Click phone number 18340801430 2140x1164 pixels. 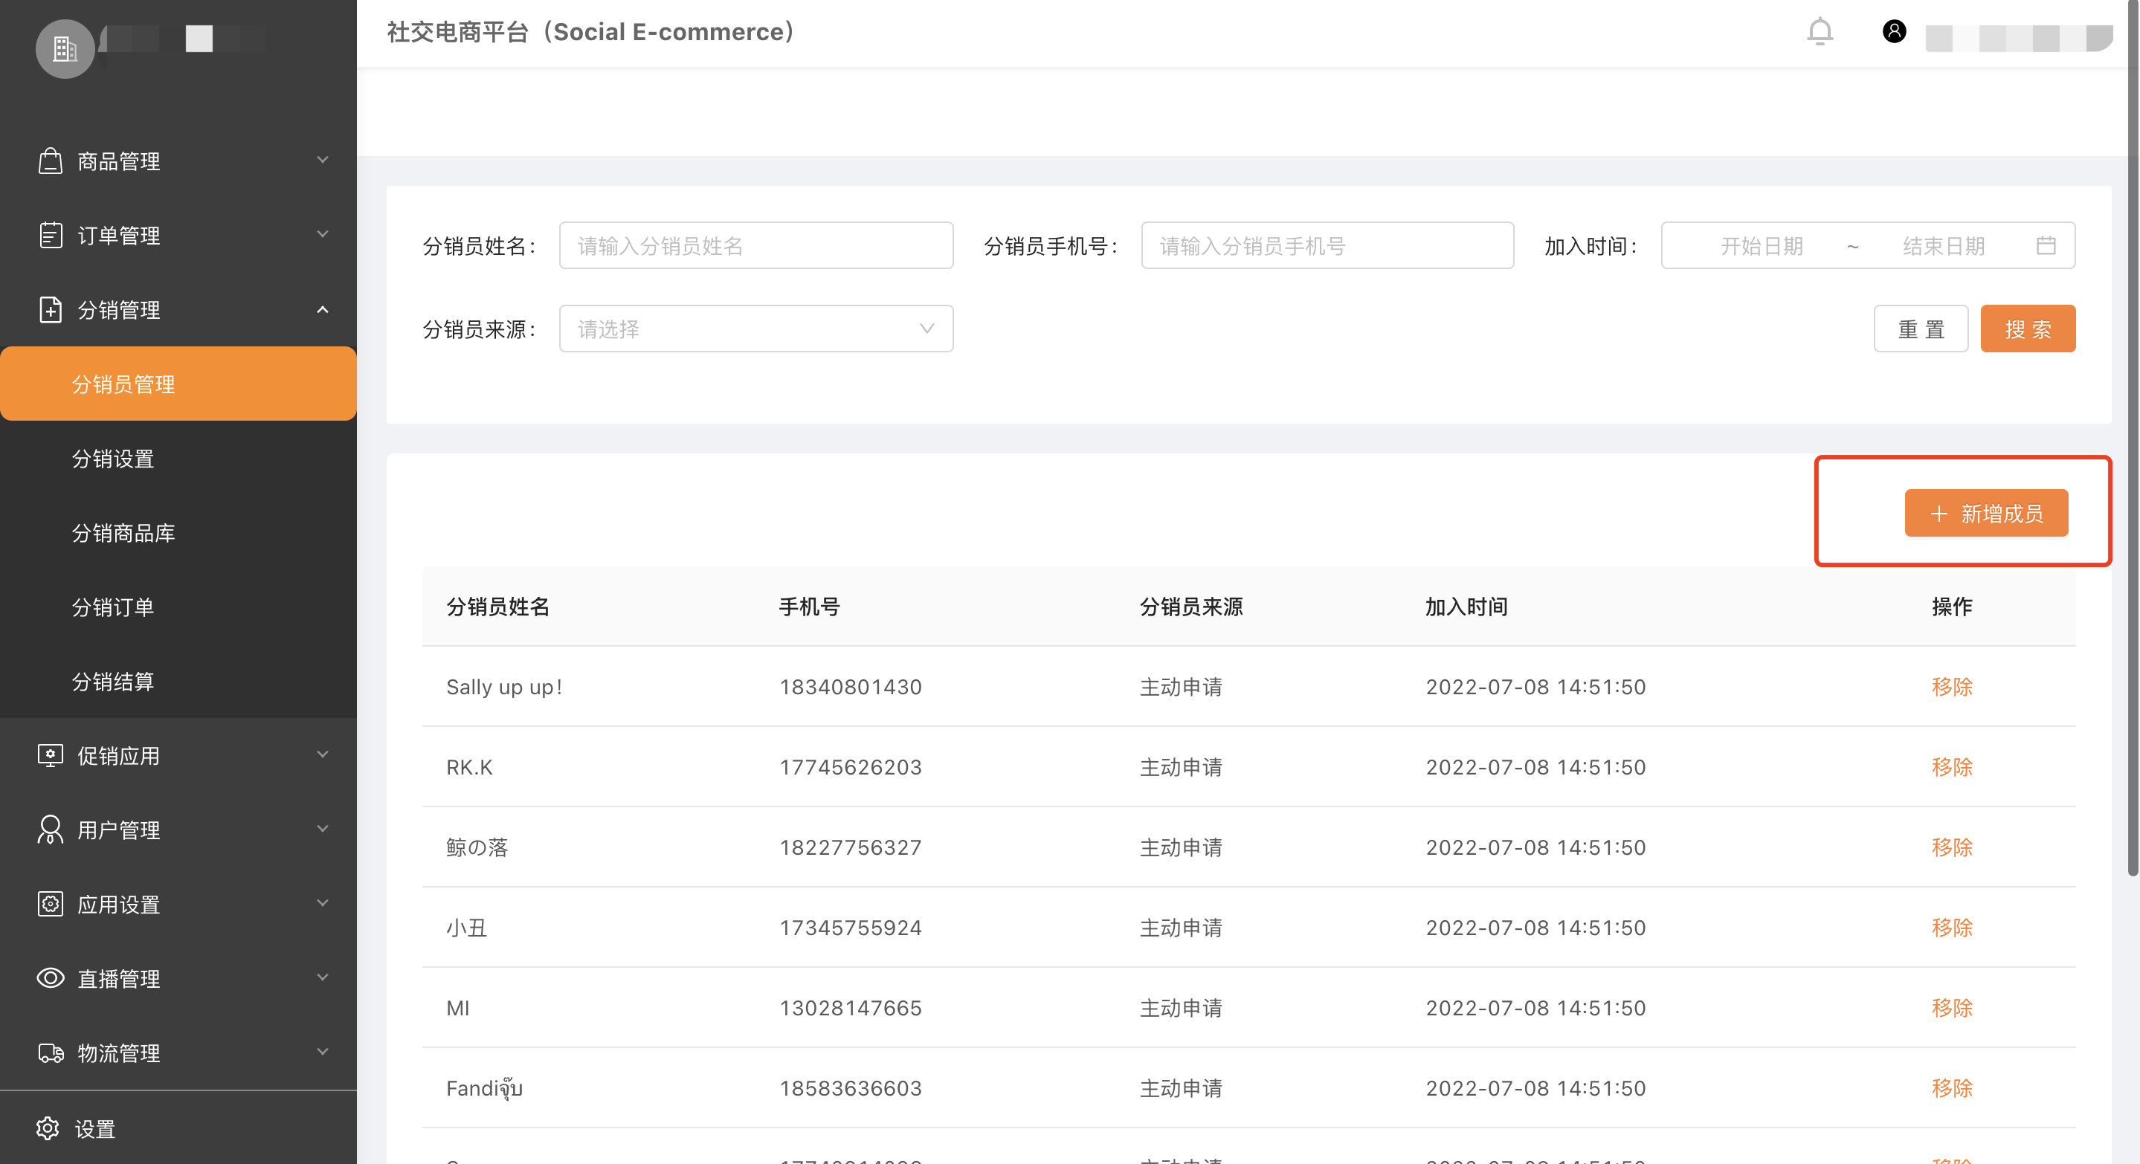[850, 687]
